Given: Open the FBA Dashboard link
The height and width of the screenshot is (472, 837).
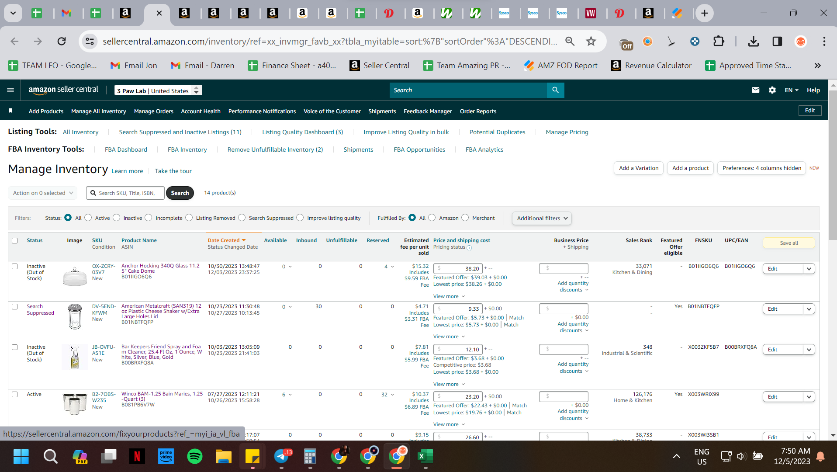Looking at the screenshot, I should (x=126, y=149).
